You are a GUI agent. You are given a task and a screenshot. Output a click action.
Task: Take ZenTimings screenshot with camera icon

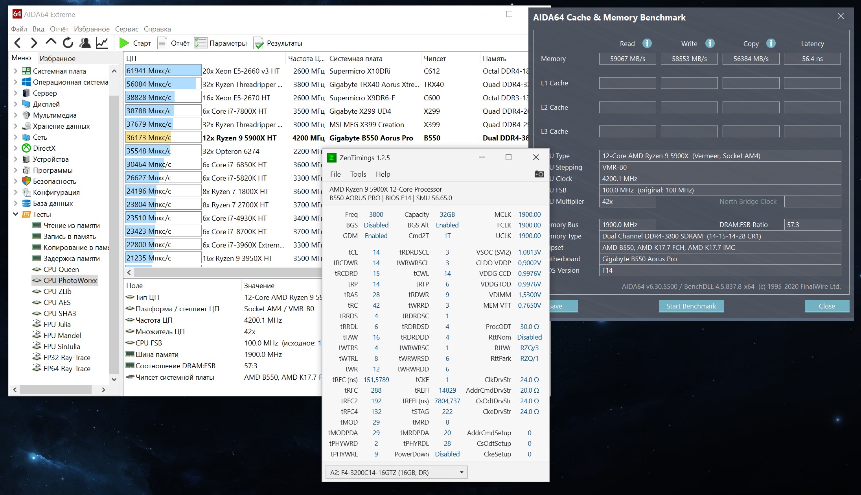539,174
